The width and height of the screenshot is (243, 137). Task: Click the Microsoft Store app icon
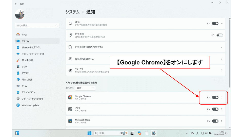(x=70, y=121)
